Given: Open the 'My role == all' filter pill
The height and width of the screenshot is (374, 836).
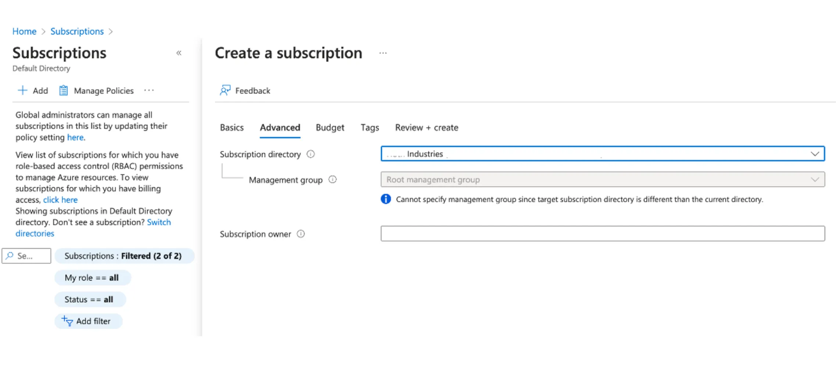Looking at the screenshot, I should 93,277.
